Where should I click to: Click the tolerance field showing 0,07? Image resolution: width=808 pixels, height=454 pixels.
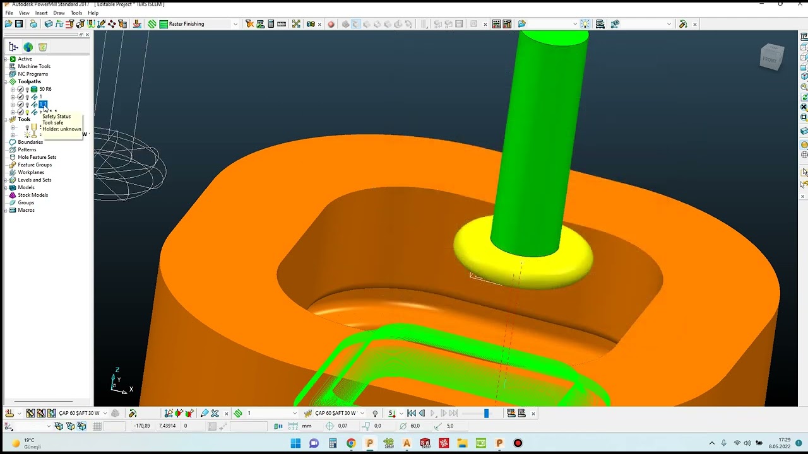click(349, 426)
